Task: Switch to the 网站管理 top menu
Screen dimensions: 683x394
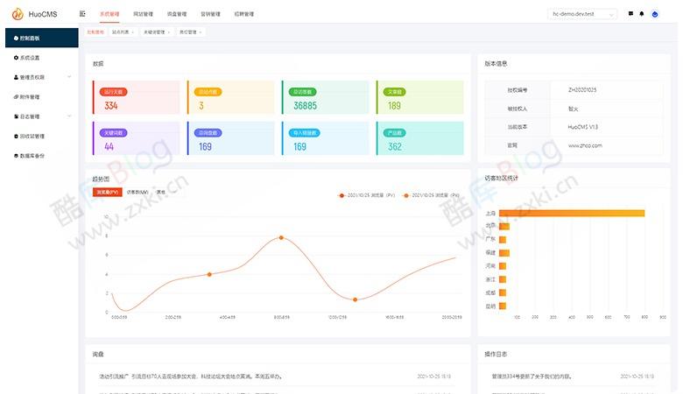Action: [x=143, y=14]
